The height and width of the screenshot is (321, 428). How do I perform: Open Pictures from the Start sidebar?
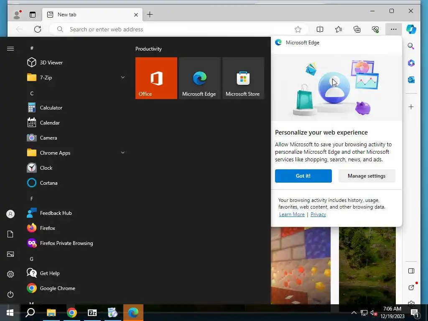10,254
